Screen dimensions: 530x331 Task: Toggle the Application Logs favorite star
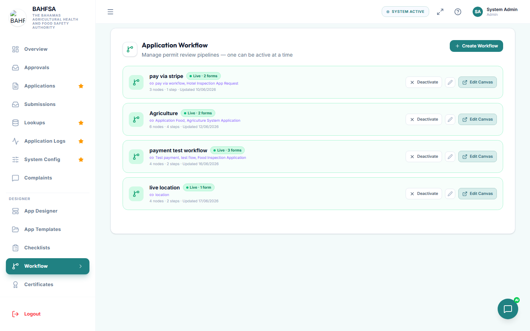[81, 141]
